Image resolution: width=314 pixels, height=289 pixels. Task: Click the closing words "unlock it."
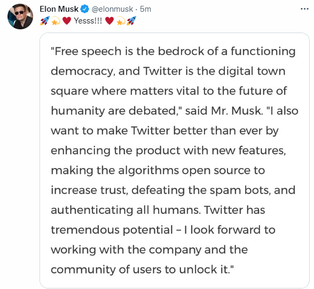[x=205, y=270]
